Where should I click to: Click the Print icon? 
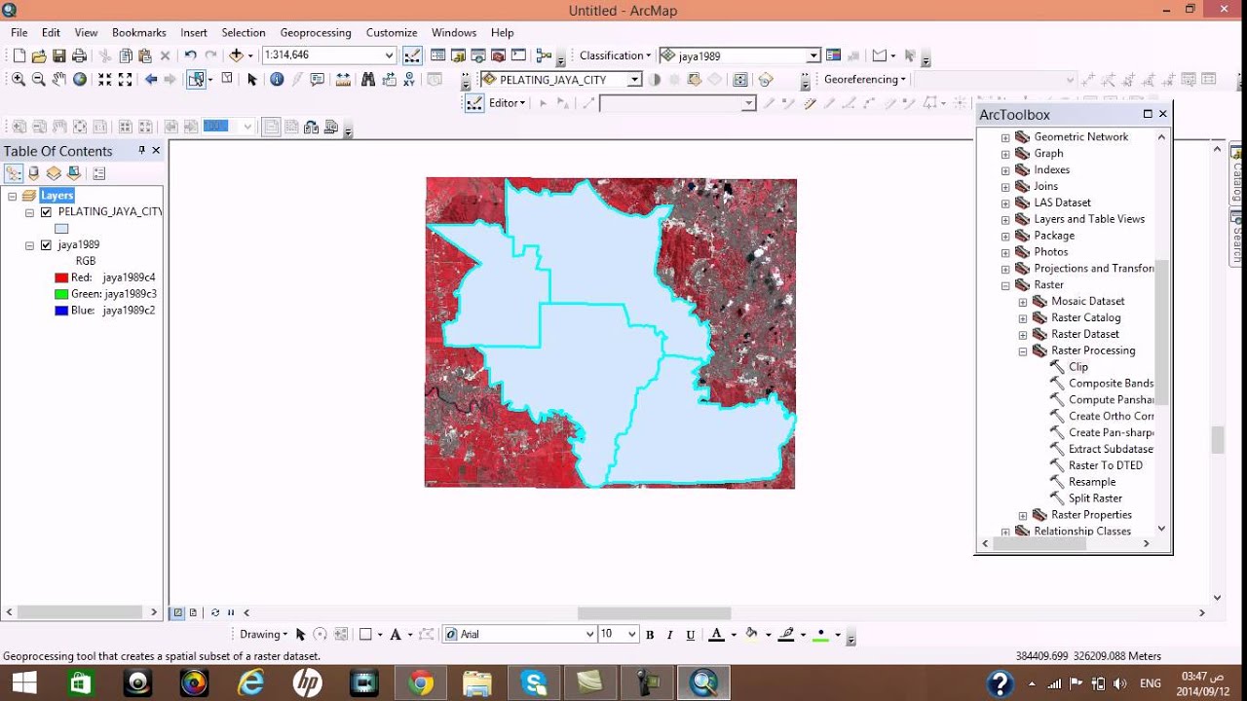(x=80, y=55)
